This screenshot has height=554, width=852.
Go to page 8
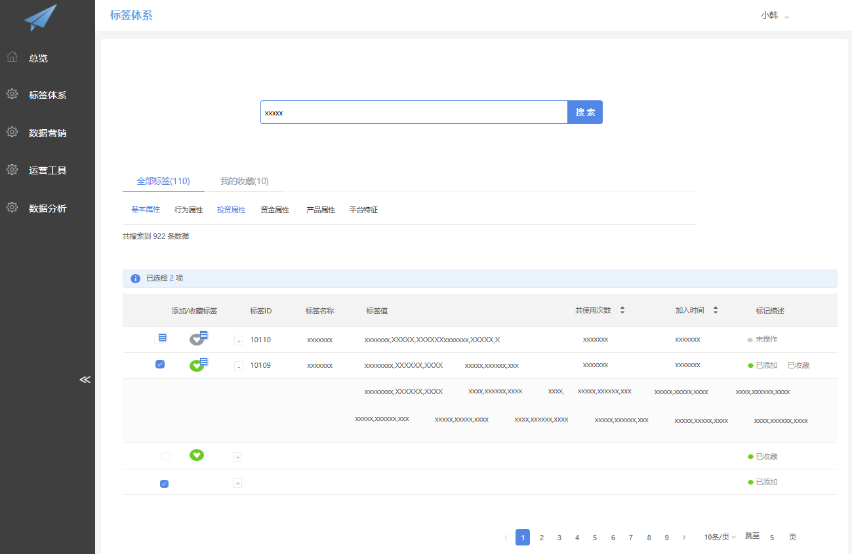coord(649,538)
